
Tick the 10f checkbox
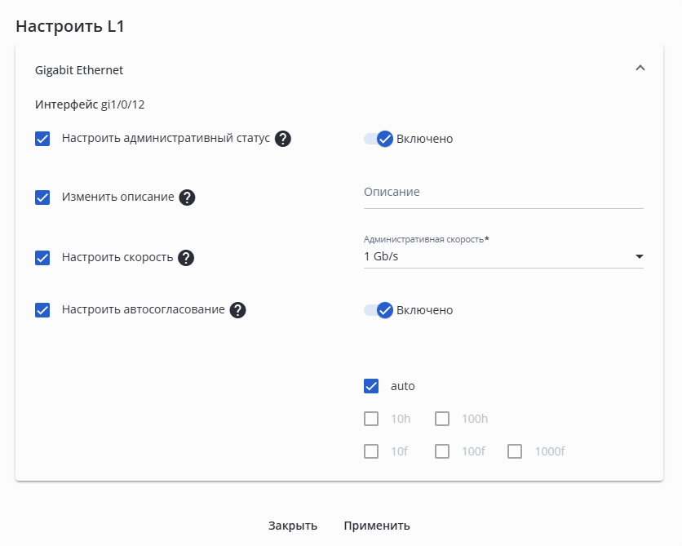click(x=371, y=451)
